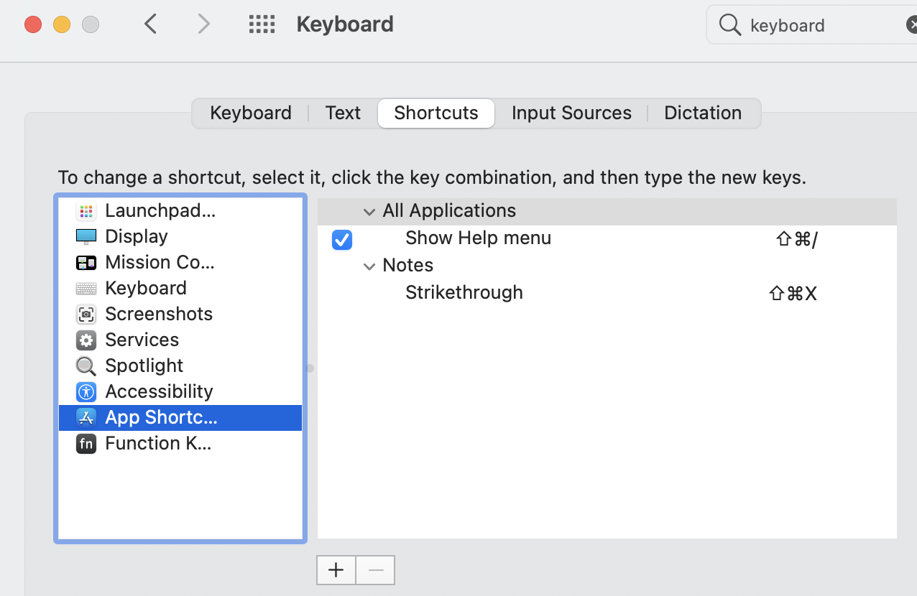917x596 pixels.
Task: Select the Strikethrough shortcut row
Action: [x=464, y=293]
